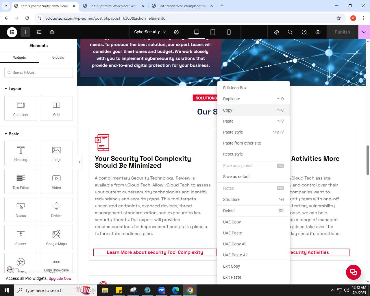Image resolution: width=370 pixels, height=296 pixels.
Task: Bookmark this page star icon
Action: pos(339,18)
